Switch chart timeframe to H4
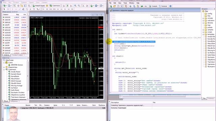The width and height of the screenshot is (216, 121). 61,9
